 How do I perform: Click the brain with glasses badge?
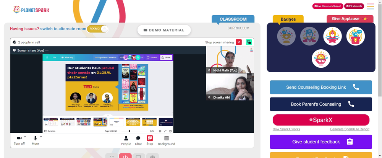tap(321, 59)
